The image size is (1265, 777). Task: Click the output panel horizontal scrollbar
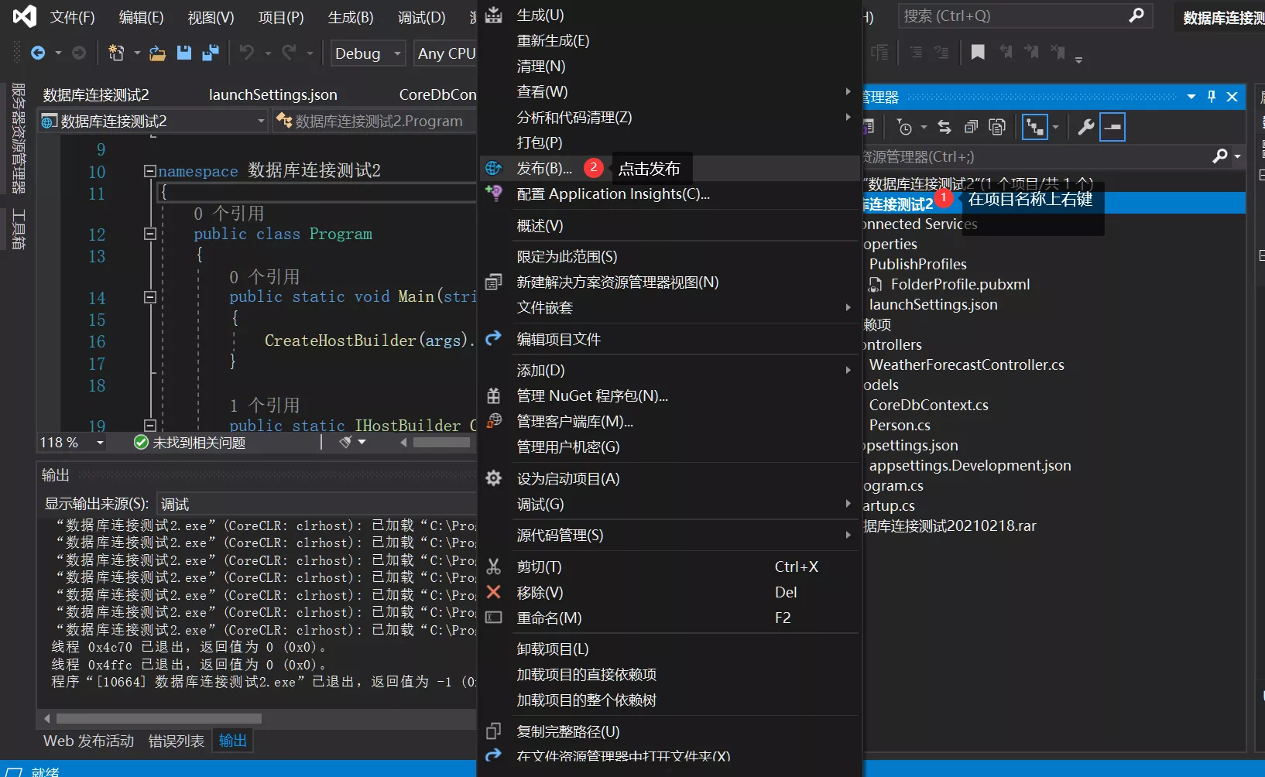click(x=159, y=719)
